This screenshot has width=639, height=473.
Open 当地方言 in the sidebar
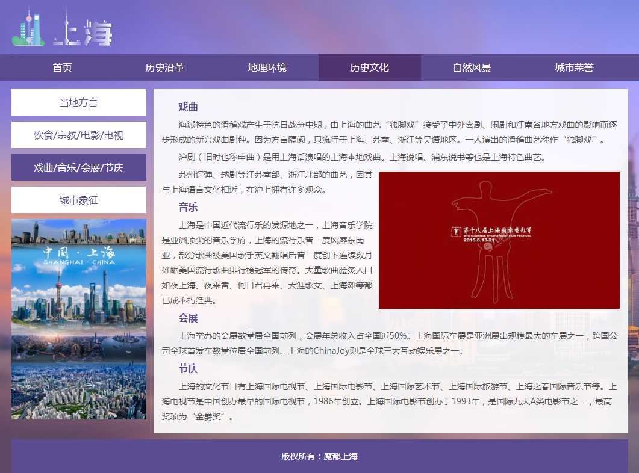(x=79, y=102)
